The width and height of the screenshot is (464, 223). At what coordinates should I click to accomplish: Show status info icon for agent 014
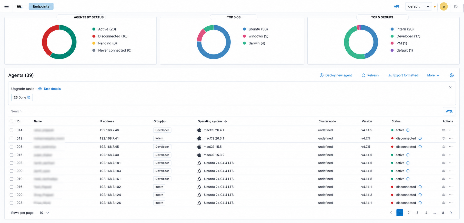pyautogui.click(x=408, y=130)
